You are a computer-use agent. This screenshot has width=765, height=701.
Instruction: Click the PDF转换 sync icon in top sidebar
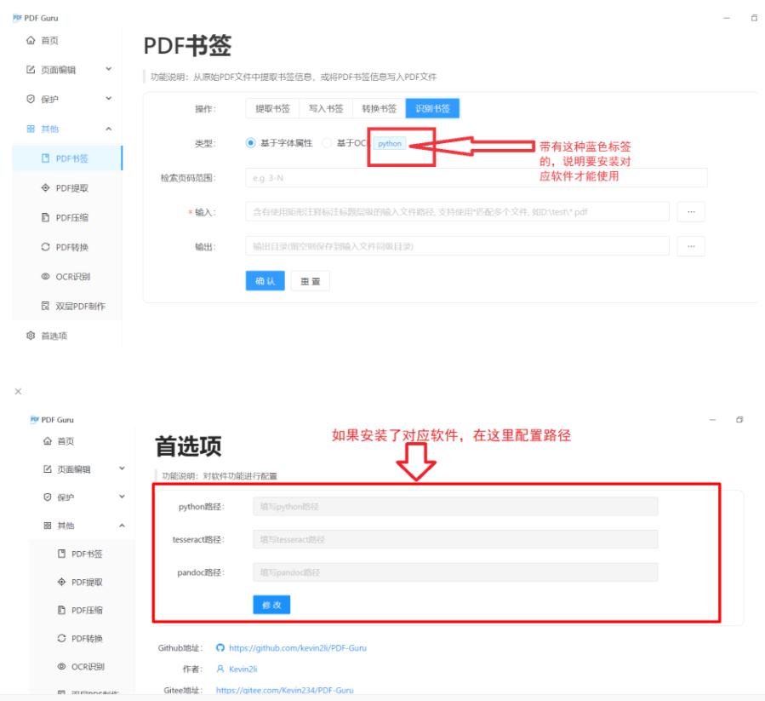[46, 247]
